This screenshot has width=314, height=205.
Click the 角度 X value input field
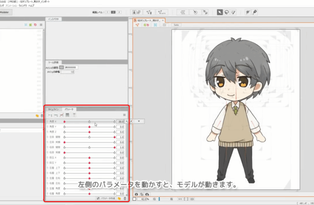tap(120, 122)
